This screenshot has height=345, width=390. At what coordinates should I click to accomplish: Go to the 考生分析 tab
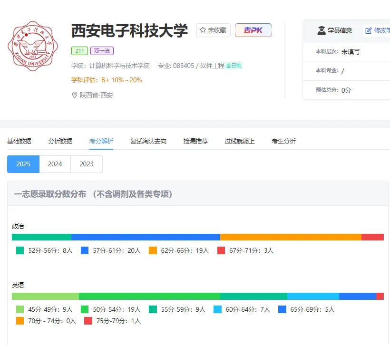click(283, 141)
